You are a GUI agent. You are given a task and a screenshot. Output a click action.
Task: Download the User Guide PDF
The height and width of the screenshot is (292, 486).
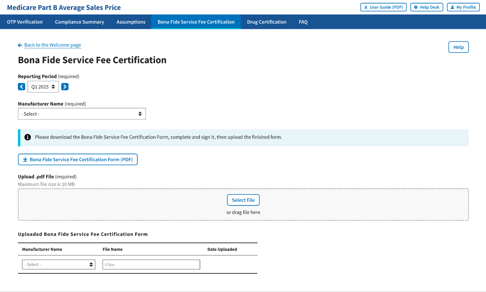coord(384,7)
